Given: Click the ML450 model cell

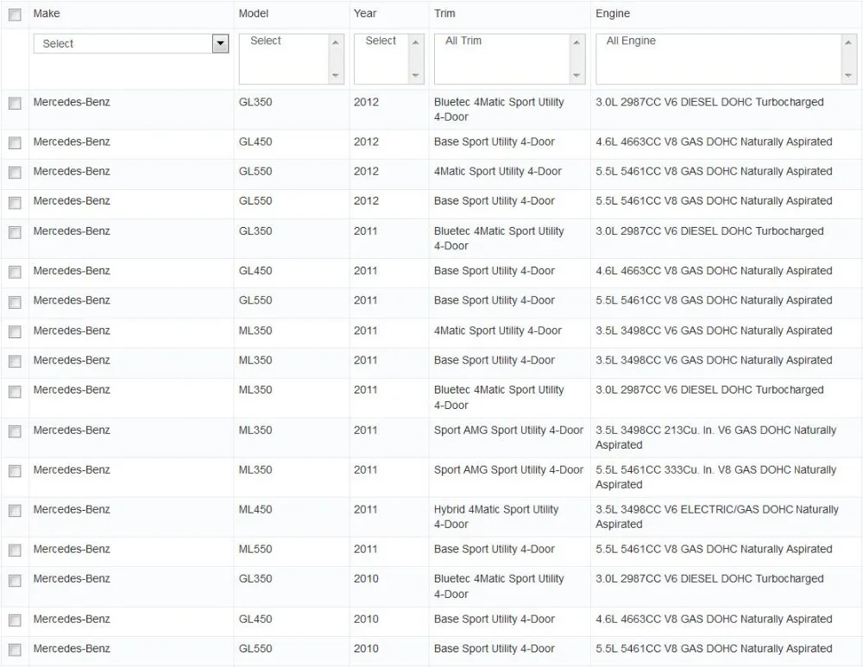Looking at the screenshot, I should 255,509.
